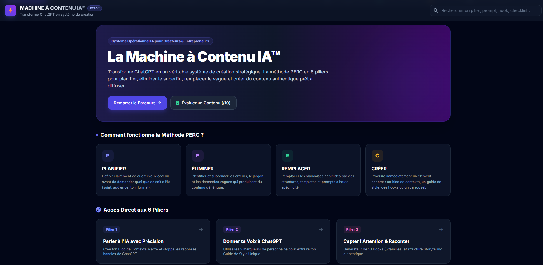The height and width of the screenshot is (265, 543).
Task: Click the Démarrer le Parcours button
Action: 137,103
